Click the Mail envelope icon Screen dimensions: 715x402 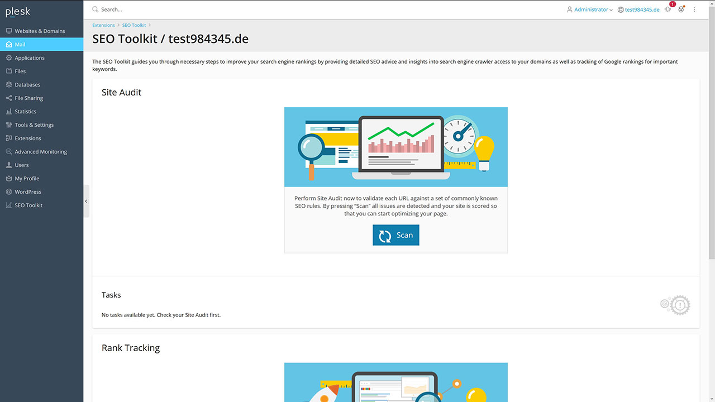coord(9,45)
